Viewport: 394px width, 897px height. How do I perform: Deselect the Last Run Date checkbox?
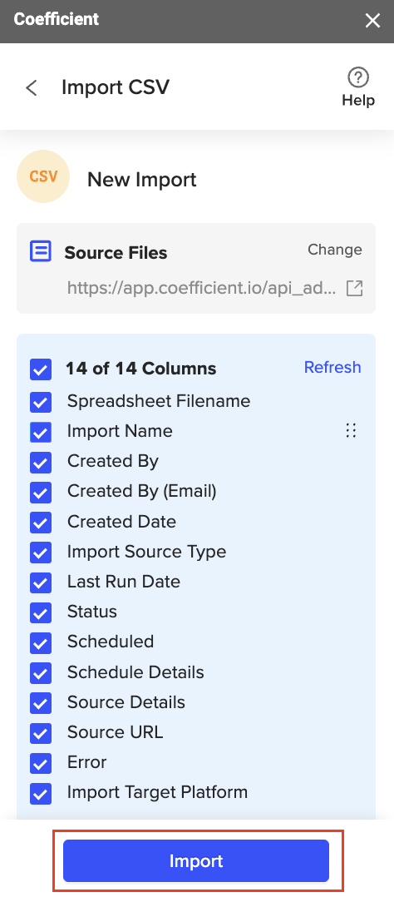pos(41,582)
